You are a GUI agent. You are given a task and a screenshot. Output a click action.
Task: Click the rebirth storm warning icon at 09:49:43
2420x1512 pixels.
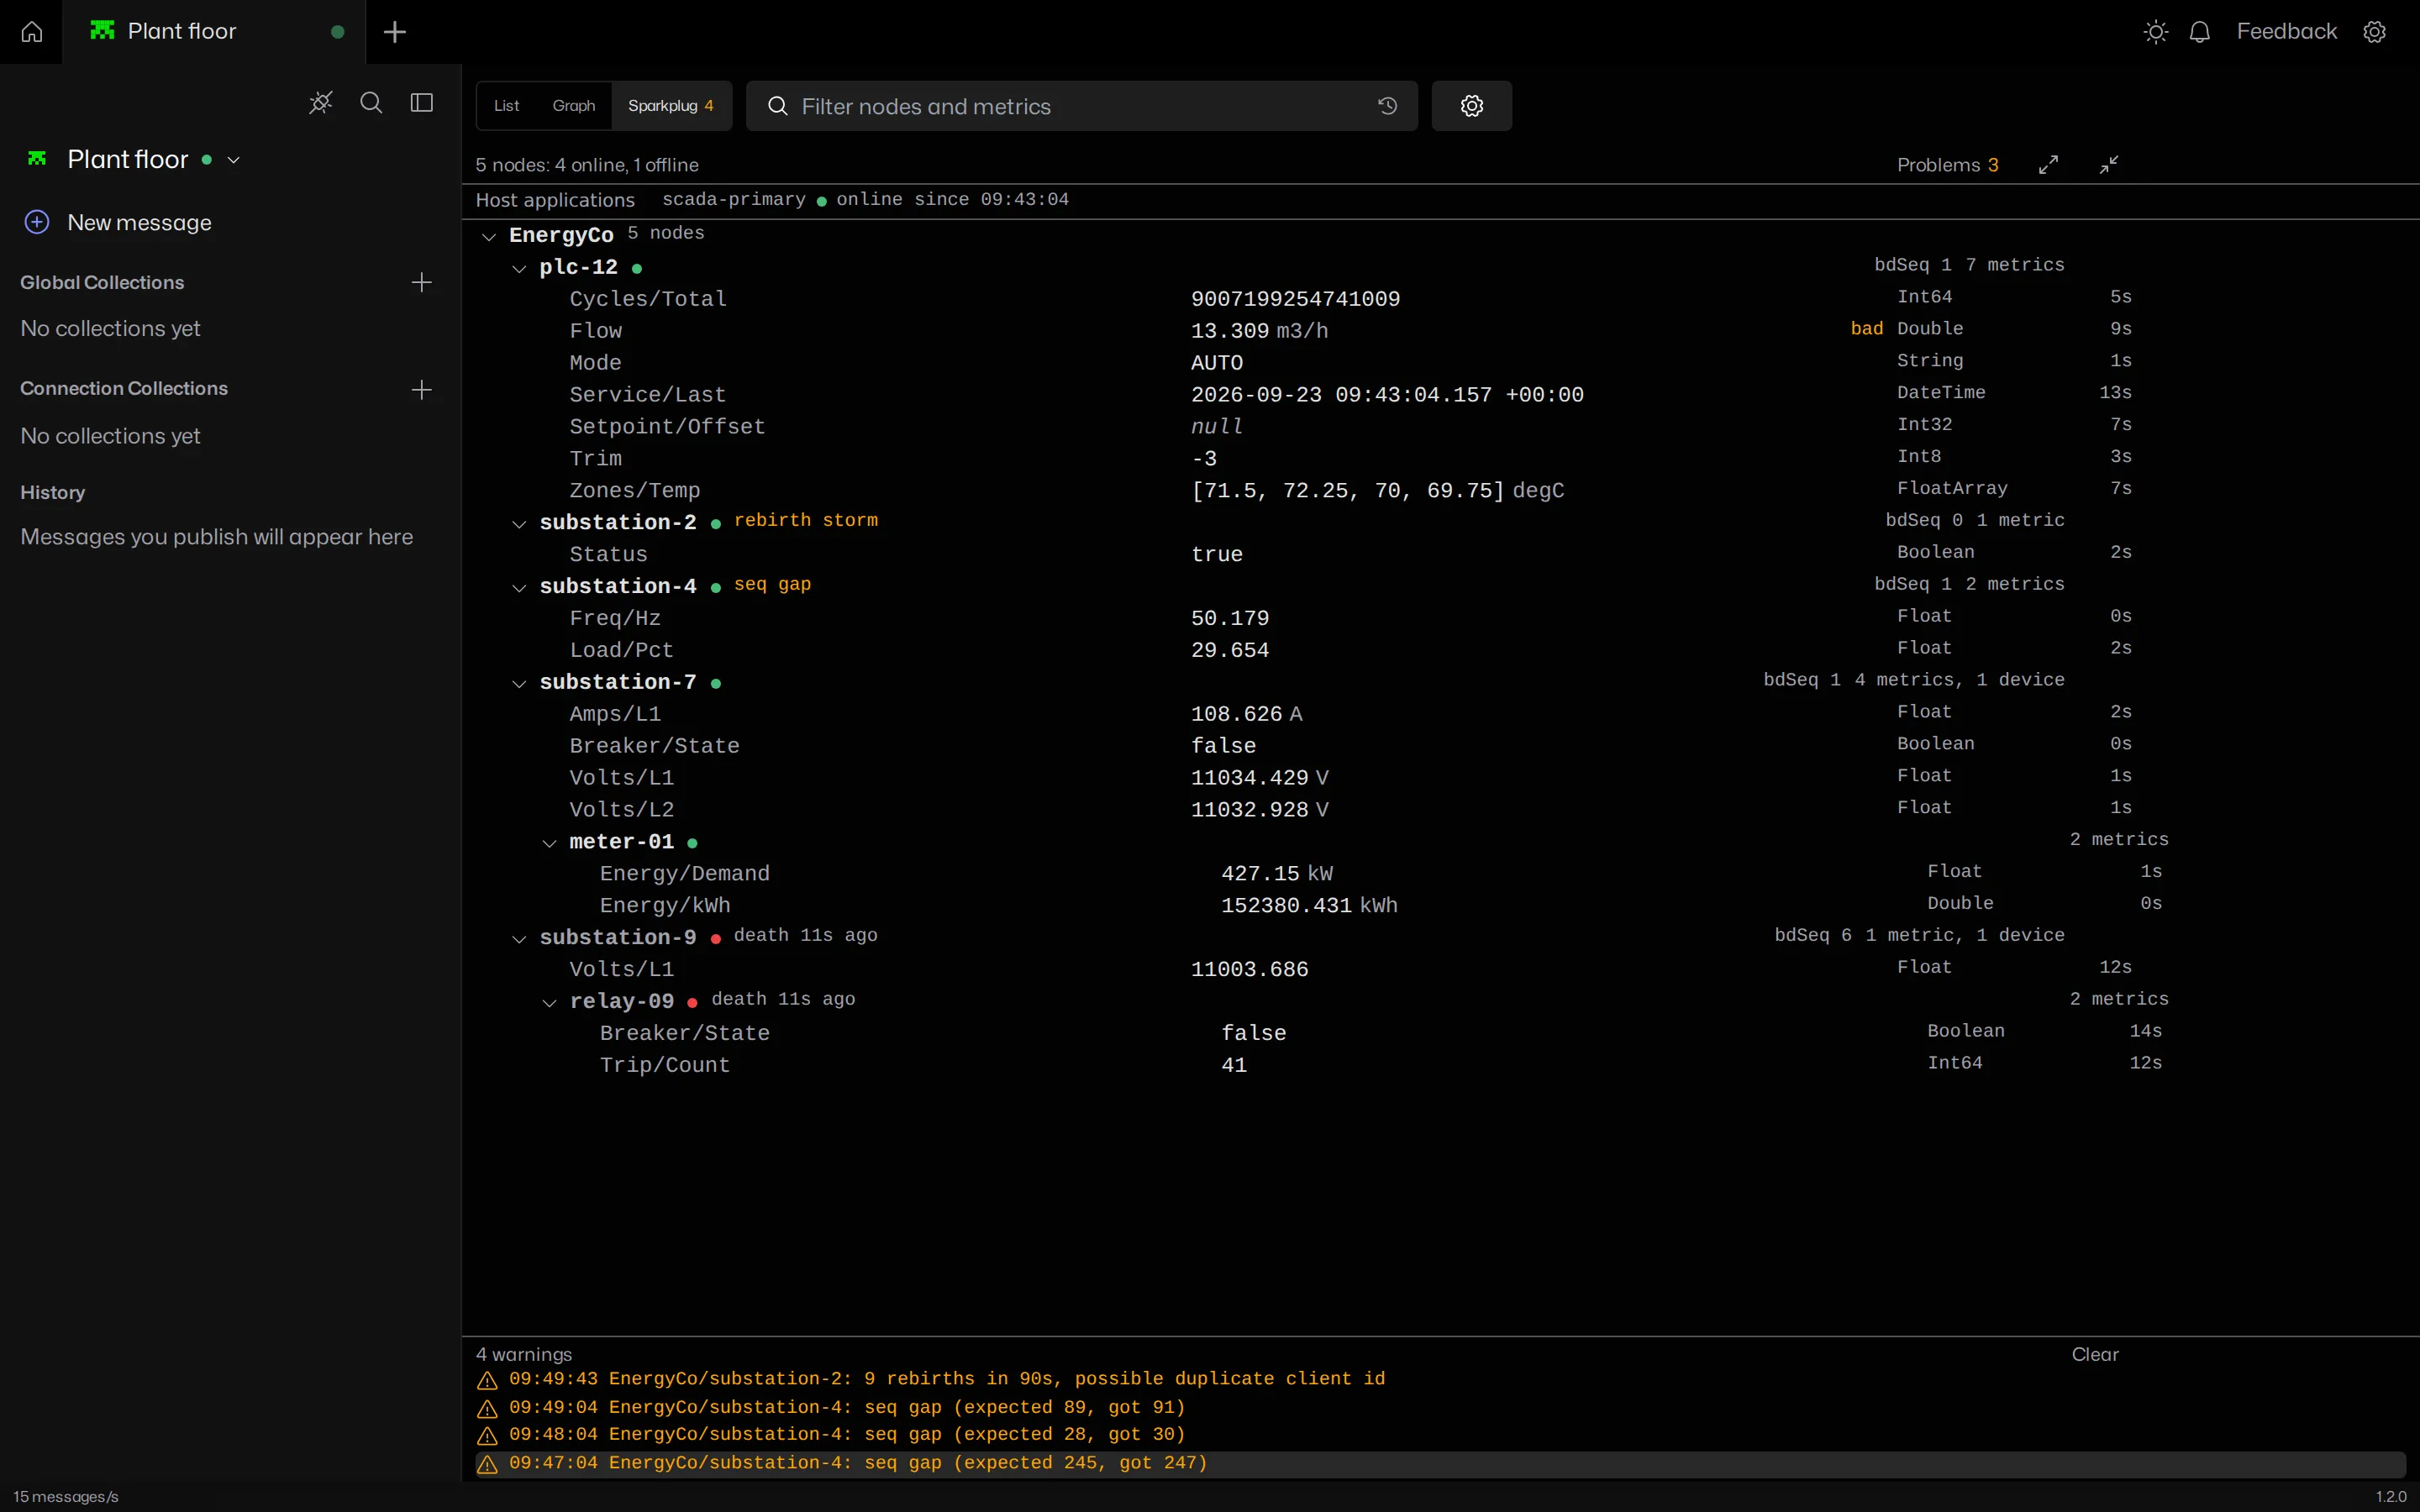[x=487, y=1380]
